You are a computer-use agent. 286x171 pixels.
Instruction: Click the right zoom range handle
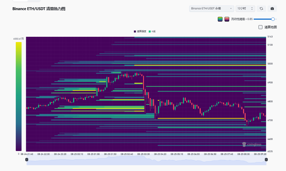point(266,160)
